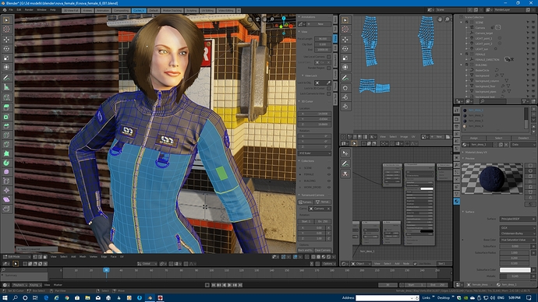Open the XYZ Euler rotation mode dropdown
Screen dimensions: 538x302
point(315,153)
